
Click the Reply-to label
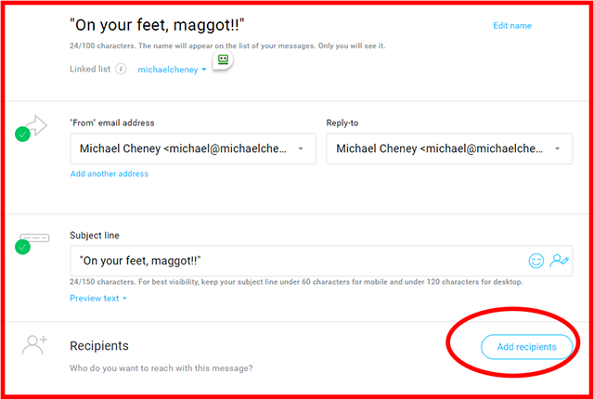(x=342, y=123)
